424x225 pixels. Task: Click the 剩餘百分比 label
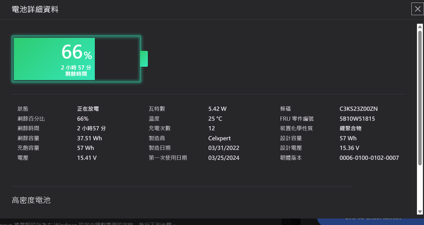pyautogui.click(x=31, y=119)
